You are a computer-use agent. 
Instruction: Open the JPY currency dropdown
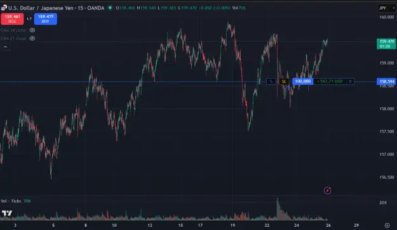(x=387, y=8)
